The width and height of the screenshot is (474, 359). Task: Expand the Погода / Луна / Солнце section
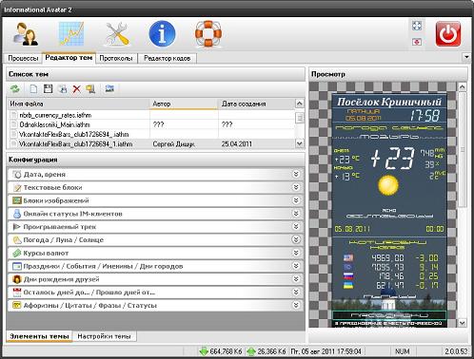pos(296,239)
